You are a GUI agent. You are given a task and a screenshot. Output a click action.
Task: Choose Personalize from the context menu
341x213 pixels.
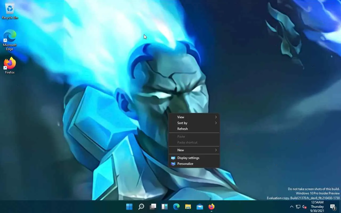point(194,164)
